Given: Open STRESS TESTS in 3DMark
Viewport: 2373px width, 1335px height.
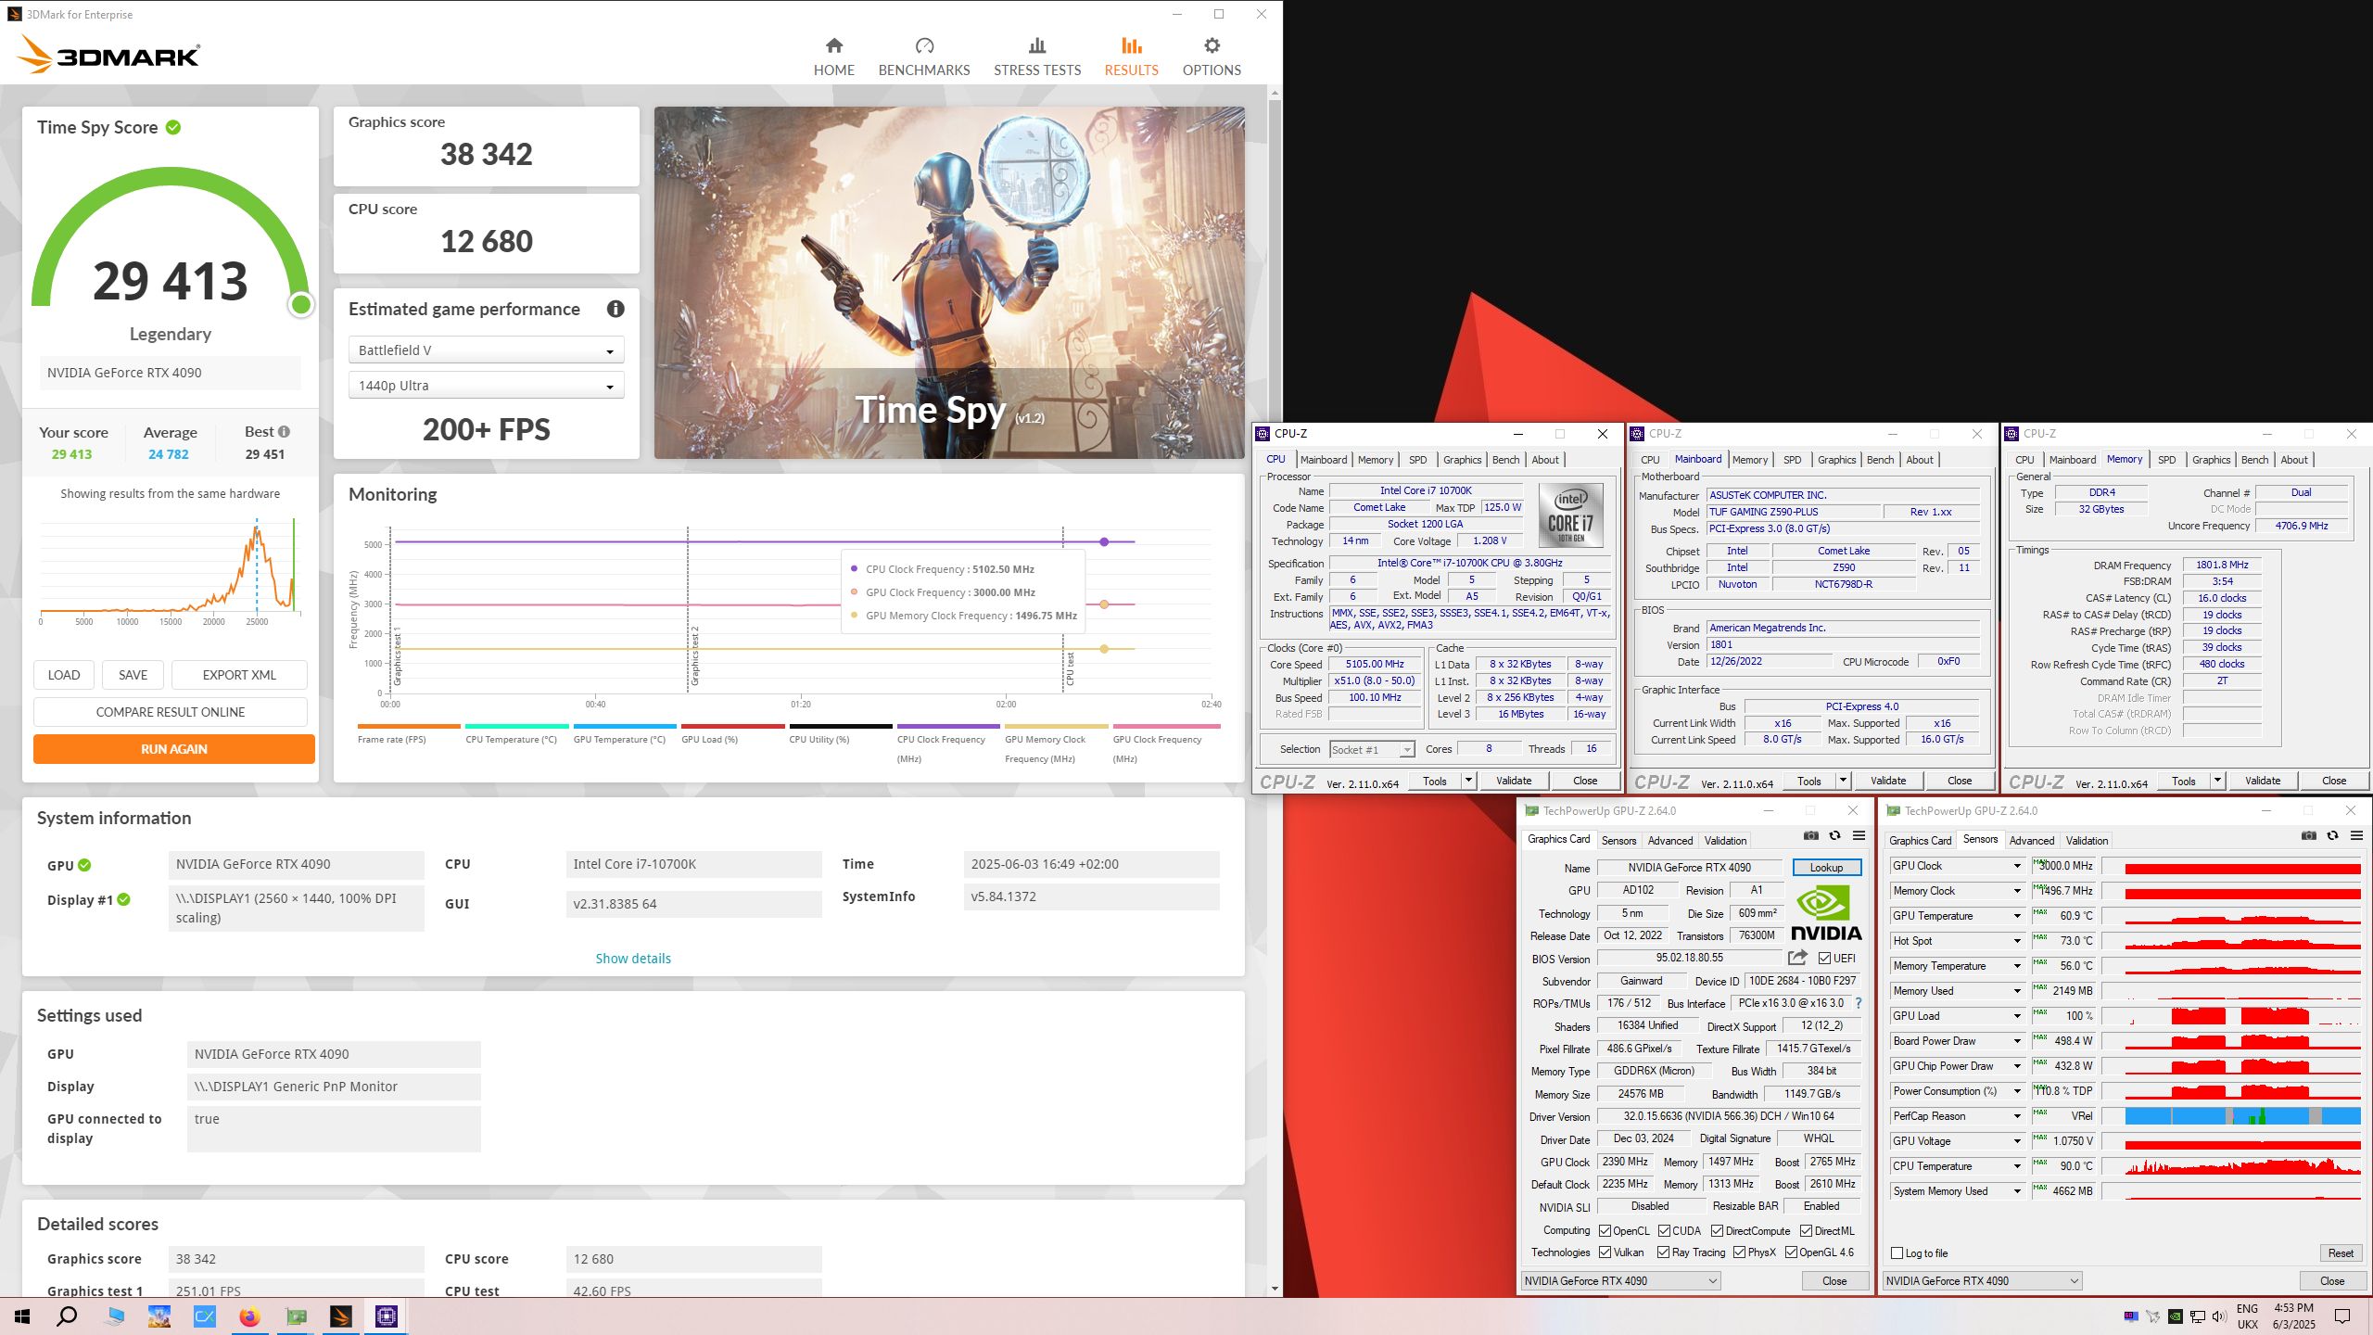Looking at the screenshot, I should [x=1037, y=57].
